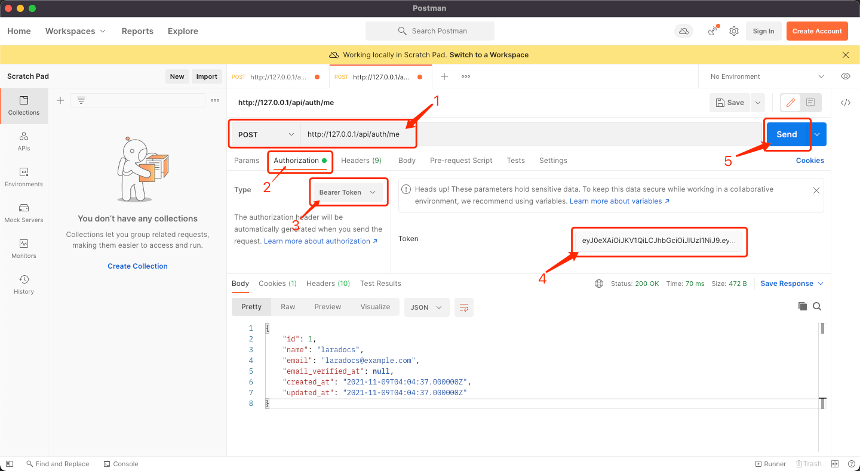Open the Environments sidebar panel
Image resolution: width=860 pixels, height=471 pixels.
pyautogui.click(x=24, y=177)
